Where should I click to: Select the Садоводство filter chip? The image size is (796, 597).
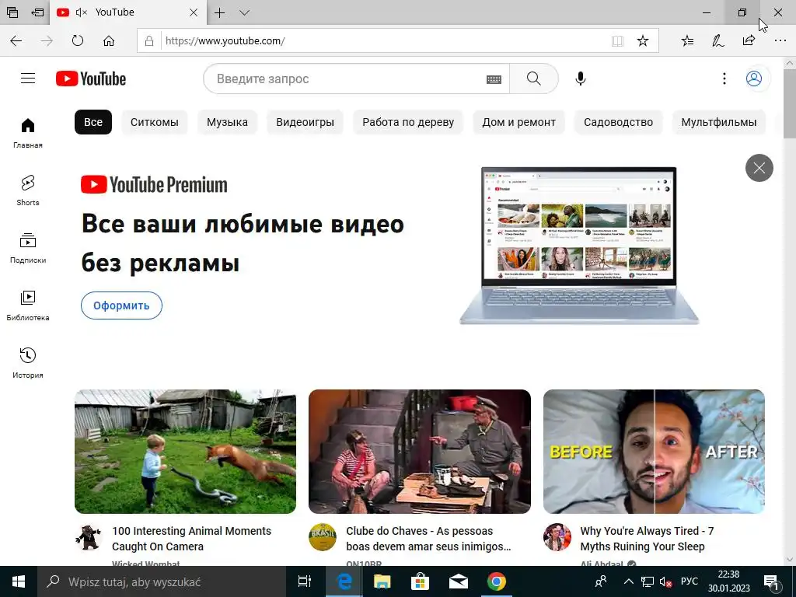(618, 122)
